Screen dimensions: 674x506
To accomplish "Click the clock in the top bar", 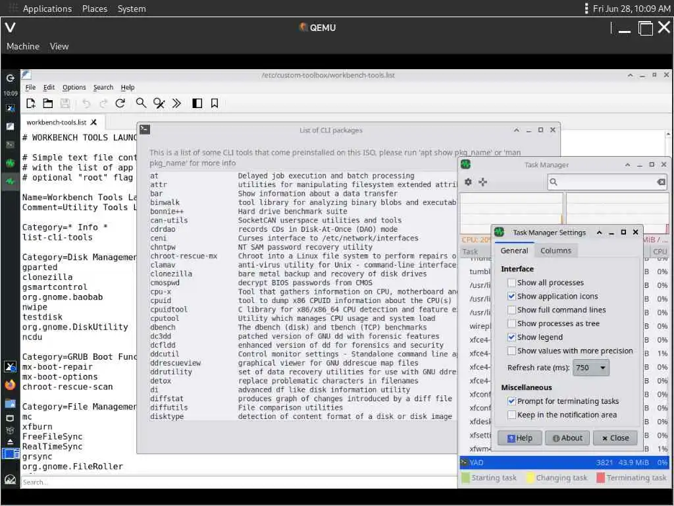I will point(631,9).
